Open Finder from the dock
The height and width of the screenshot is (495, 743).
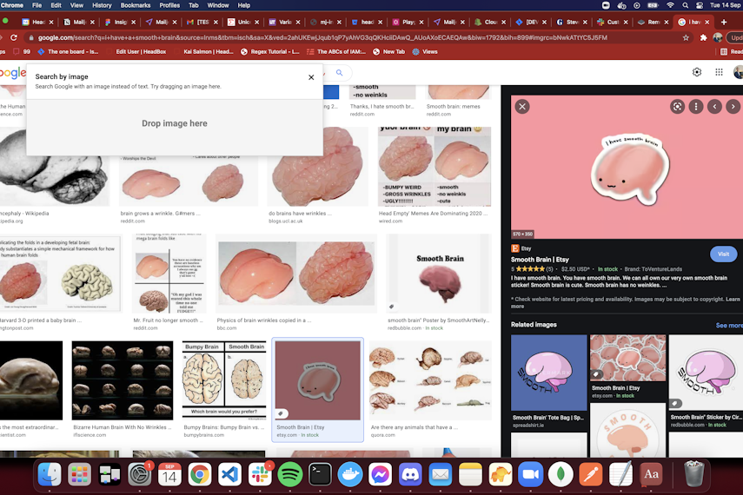50,474
